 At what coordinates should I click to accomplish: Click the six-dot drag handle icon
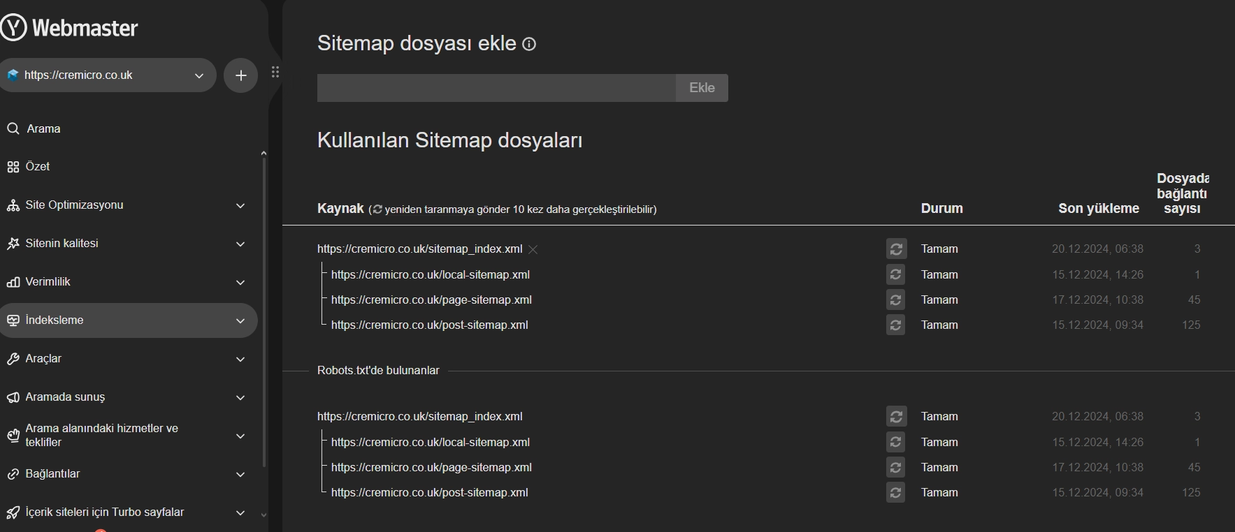coord(275,72)
